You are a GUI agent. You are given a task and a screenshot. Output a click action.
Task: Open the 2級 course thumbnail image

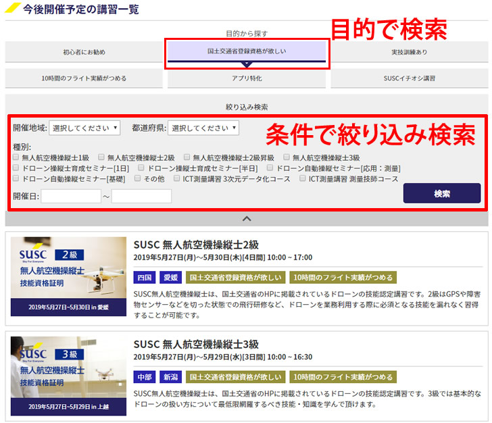[68, 276]
